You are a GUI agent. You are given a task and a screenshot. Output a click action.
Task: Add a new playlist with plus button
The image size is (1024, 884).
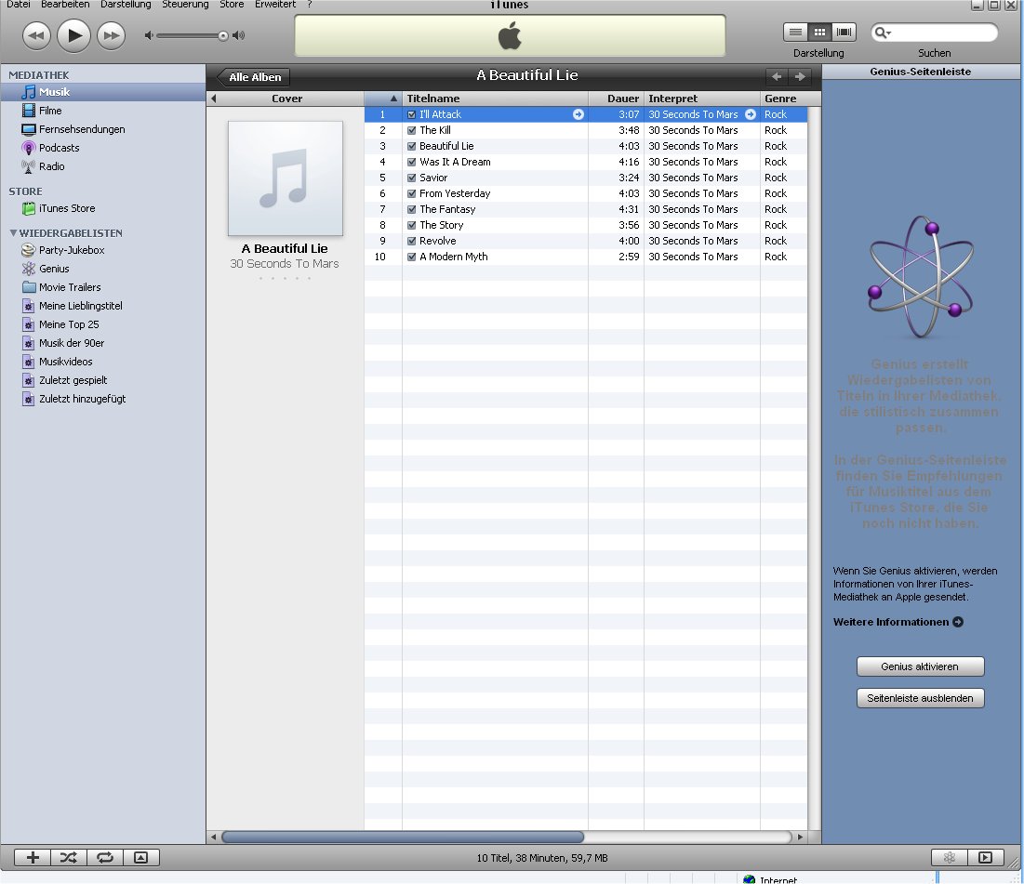coord(33,858)
